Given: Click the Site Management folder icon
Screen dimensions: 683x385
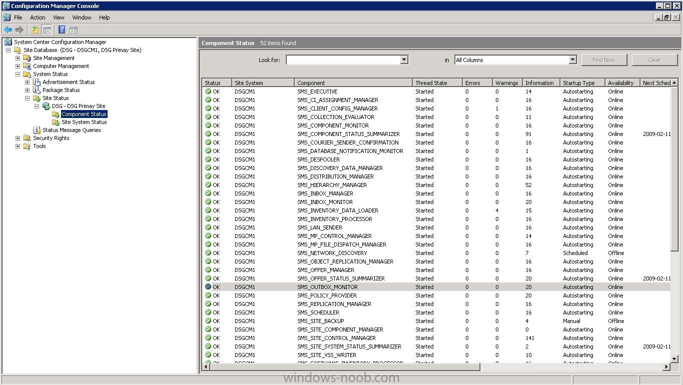Looking at the screenshot, I should tap(27, 58).
